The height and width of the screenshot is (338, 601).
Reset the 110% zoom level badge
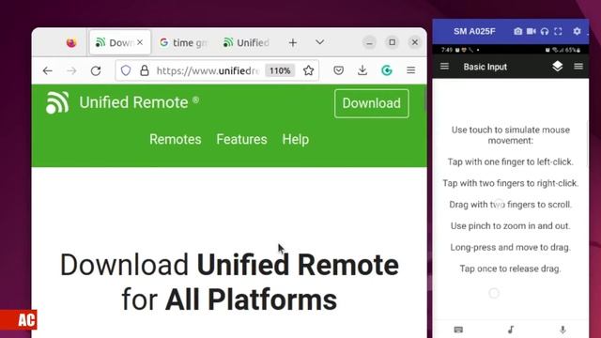(280, 70)
